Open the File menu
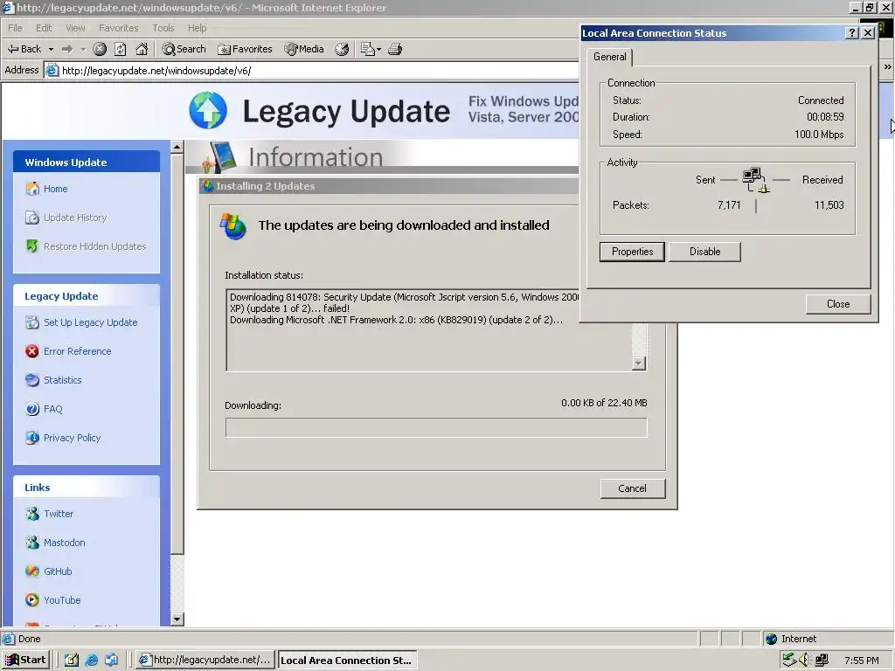Screen dimensions: 895x671 (15, 28)
